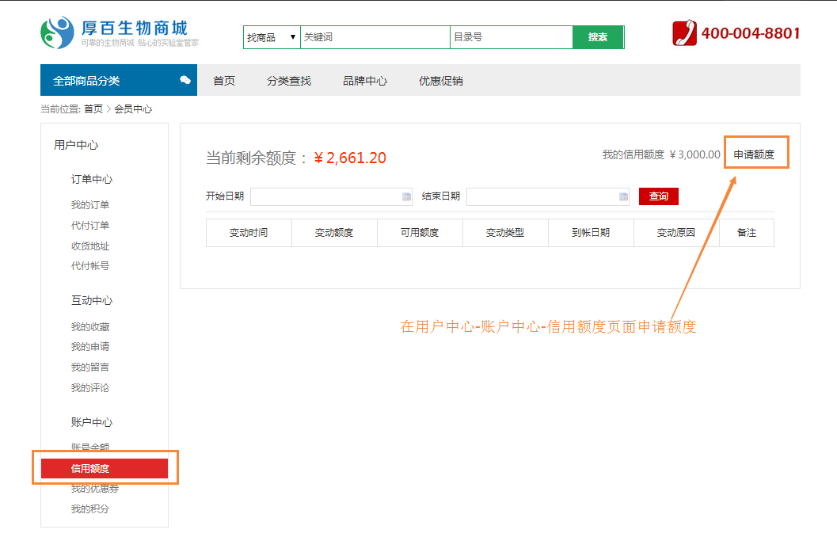
Task: Click the chat bubble icon beside 全部商品分类
Action: pyautogui.click(x=185, y=80)
